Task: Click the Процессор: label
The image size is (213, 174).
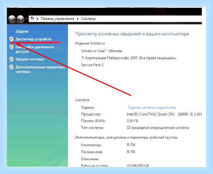Action: point(91,114)
